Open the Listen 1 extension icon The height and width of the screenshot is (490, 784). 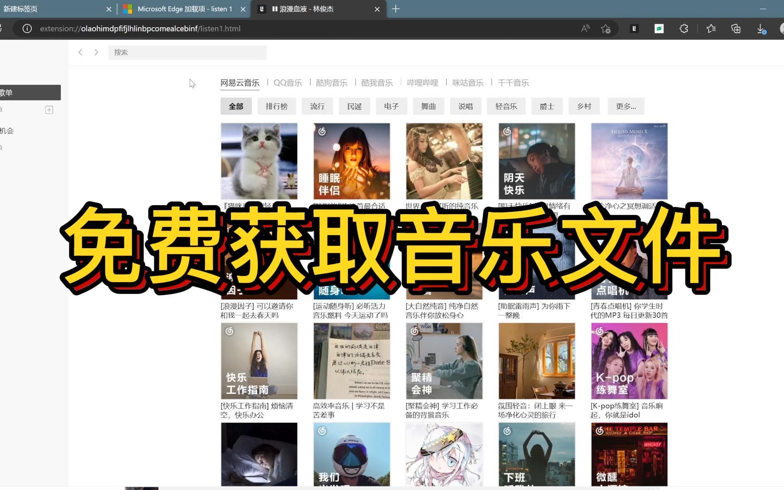[634, 29]
